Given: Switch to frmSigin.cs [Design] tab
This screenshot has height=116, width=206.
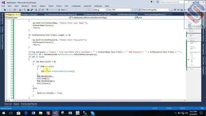Looking at the screenshot, I should [29, 14].
